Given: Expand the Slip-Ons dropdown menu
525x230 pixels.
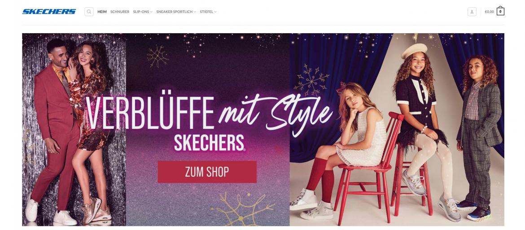Looking at the screenshot, I should [143, 12].
